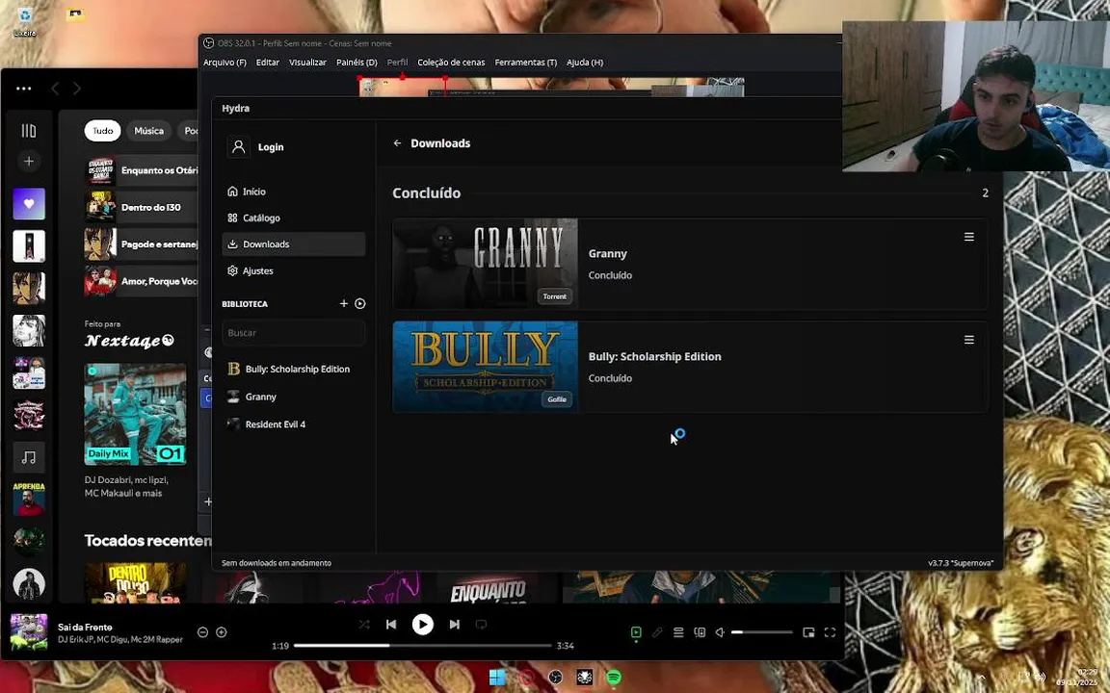The height and width of the screenshot is (693, 1110).
Task: Open Spotify miniplayer icon
Action: (808, 632)
